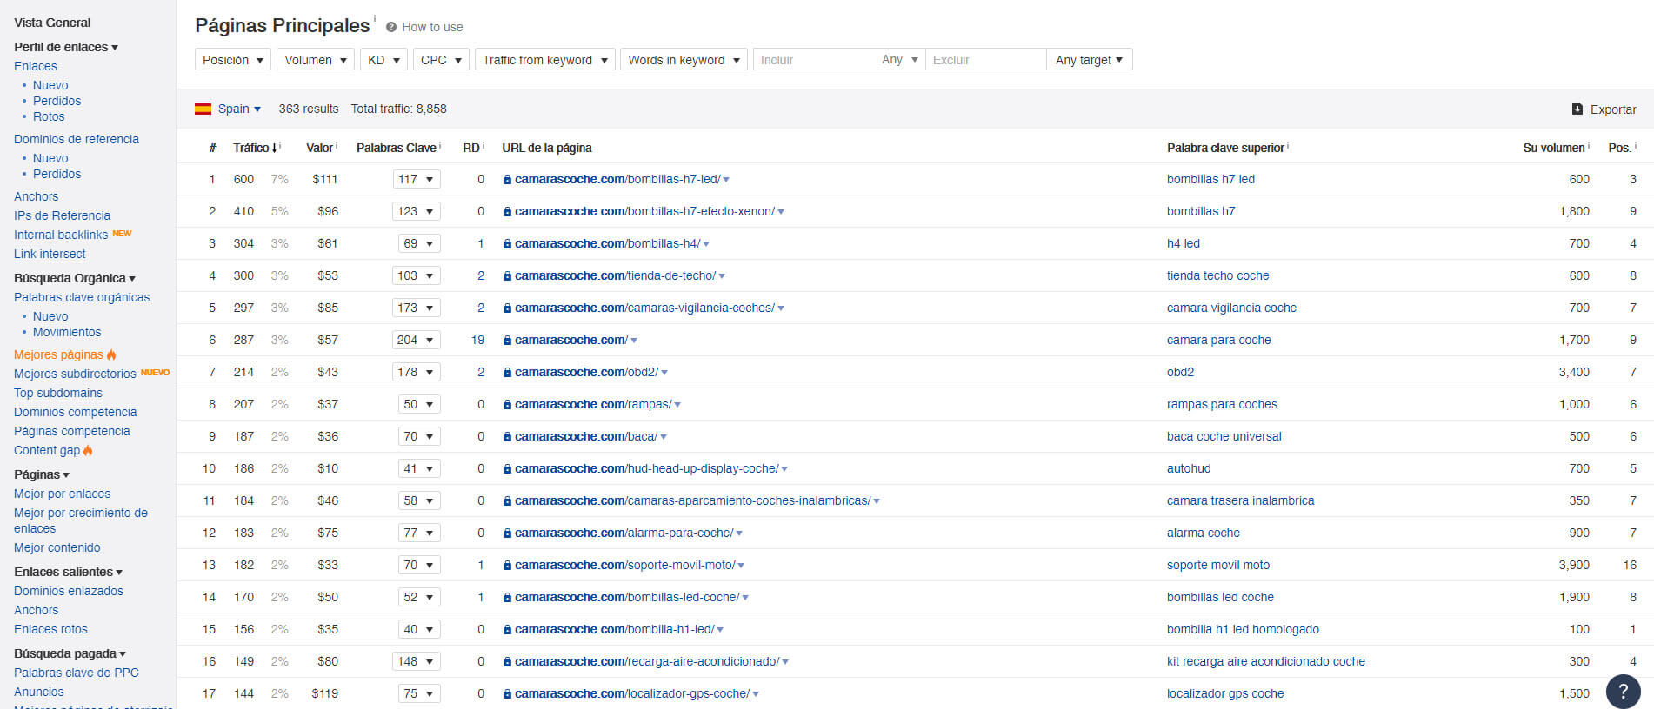Click the How to use help icon
The width and height of the screenshot is (1654, 709).
point(391,27)
